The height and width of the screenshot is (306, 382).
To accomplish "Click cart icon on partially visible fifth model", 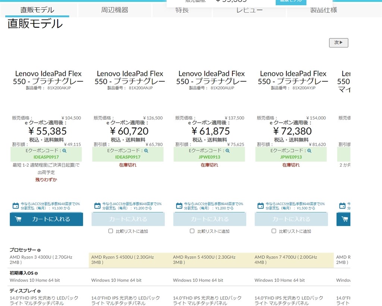I will pos(344,219).
